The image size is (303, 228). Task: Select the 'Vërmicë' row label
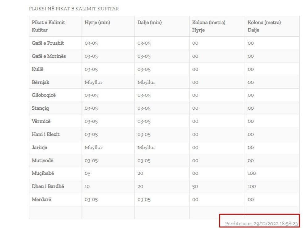click(x=41, y=121)
